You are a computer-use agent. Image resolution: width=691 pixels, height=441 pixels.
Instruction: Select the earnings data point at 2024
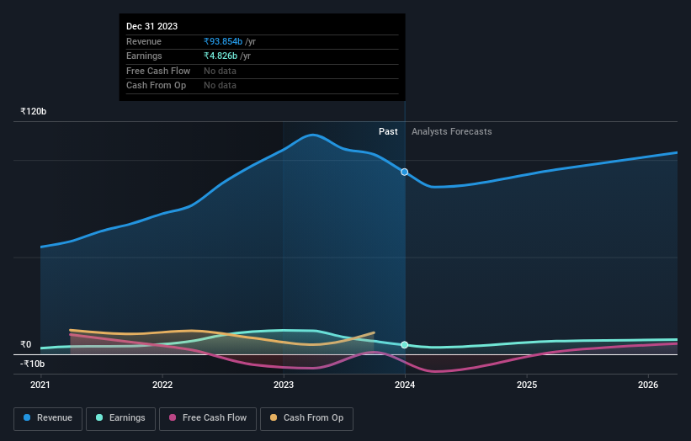pos(405,345)
